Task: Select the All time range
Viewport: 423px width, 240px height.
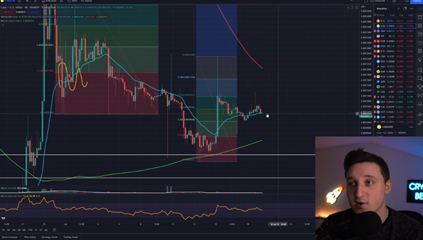Action: (46, 230)
